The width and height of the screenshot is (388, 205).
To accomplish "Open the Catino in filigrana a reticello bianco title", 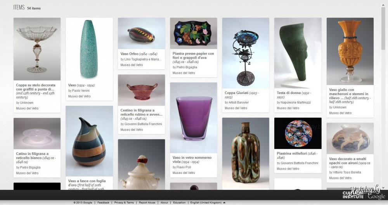I will pyautogui.click(x=33, y=156).
